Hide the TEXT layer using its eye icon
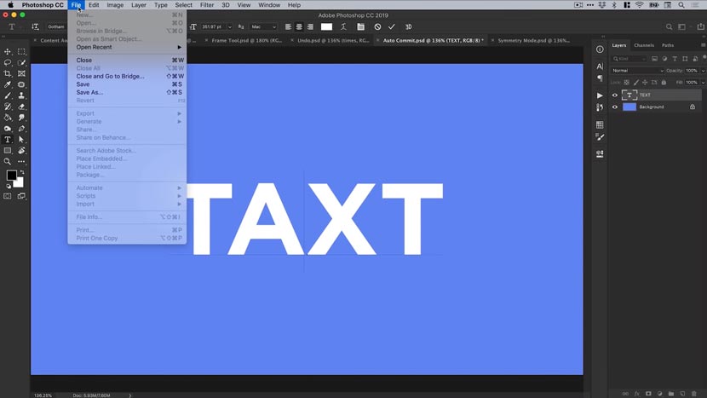Screen dimensions: 707x398 615,95
